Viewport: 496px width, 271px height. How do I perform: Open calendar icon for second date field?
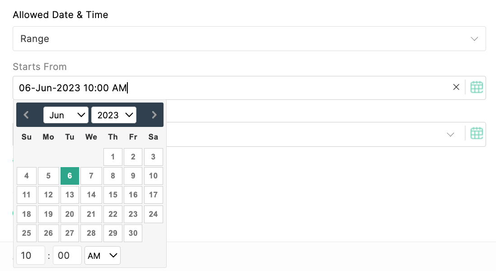click(477, 134)
